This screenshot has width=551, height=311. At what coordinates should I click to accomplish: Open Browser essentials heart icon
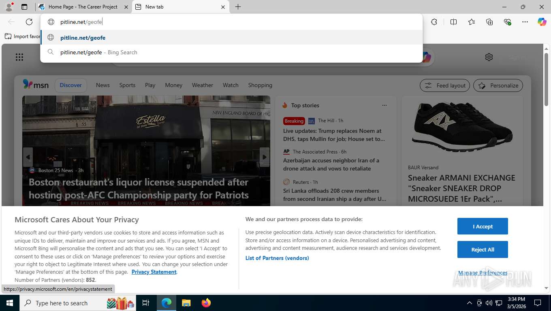[507, 22]
